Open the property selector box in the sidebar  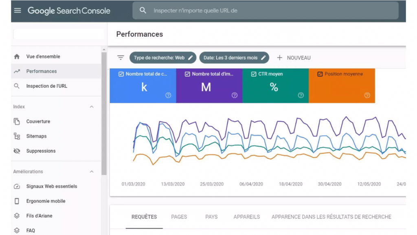tap(59, 34)
